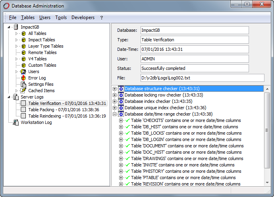Image resolution: width=274 pixels, height=197 pixels.
Task: Collapse the Server Logs node
Action: pyautogui.click(x=9, y=97)
